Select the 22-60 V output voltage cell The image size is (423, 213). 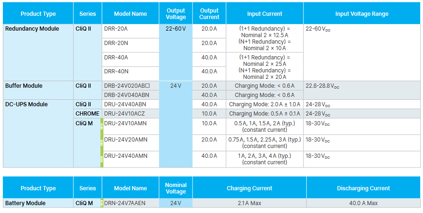(x=175, y=29)
